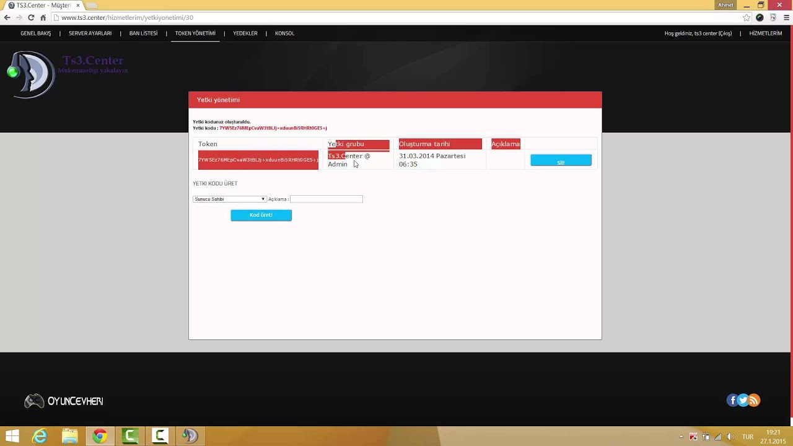This screenshot has width=793, height=446.
Task: Click the red token code in the table row
Action: pyautogui.click(x=258, y=160)
